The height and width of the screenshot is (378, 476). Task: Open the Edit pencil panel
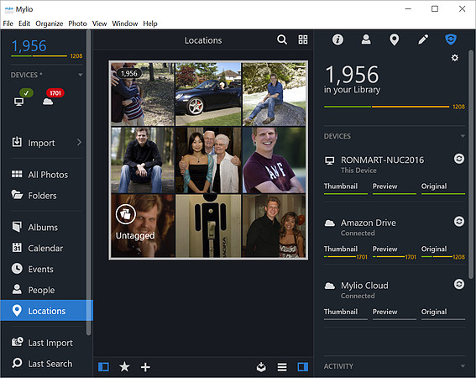(x=423, y=39)
